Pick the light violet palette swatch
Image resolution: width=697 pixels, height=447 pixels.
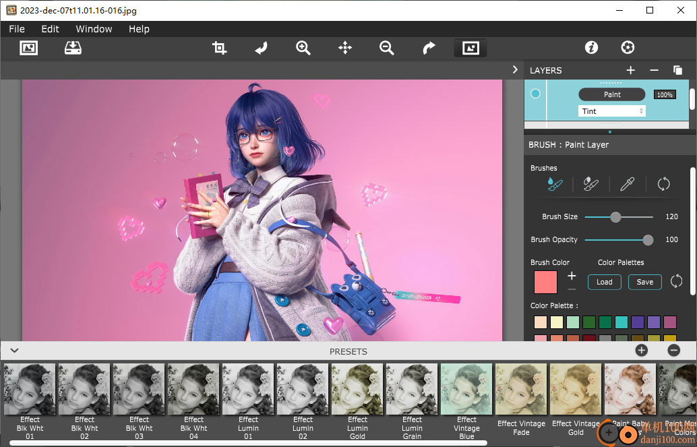click(654, 322)
